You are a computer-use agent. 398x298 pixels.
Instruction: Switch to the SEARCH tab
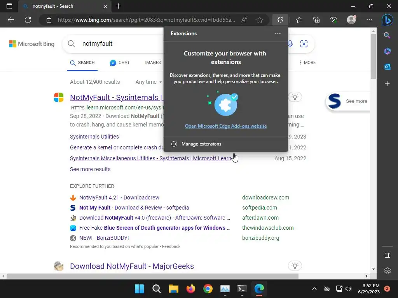[x=82, y=62]
